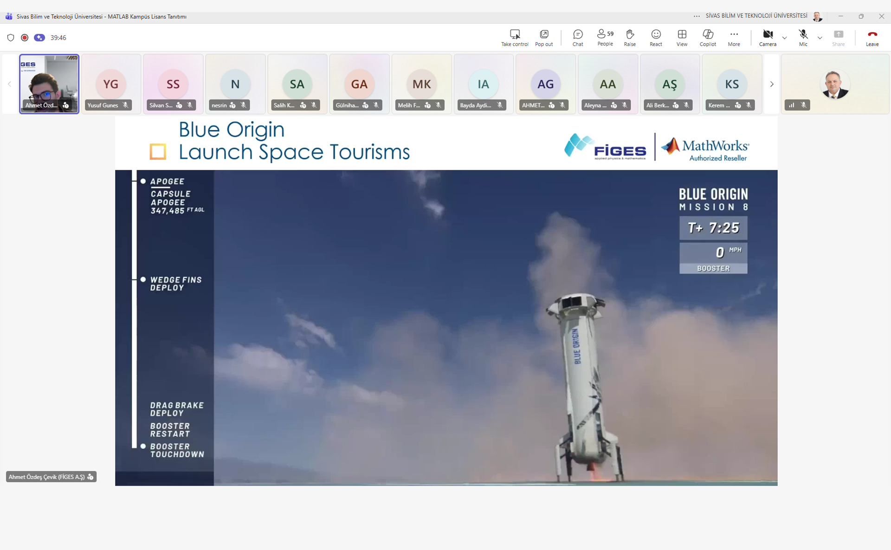Select Yusuf Gunes participant tile
The width and height of the screenshot is (891, 550).
[111, 84]
